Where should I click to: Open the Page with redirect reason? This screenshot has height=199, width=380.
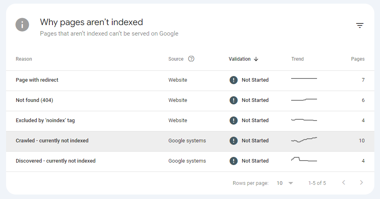[37, 80]
